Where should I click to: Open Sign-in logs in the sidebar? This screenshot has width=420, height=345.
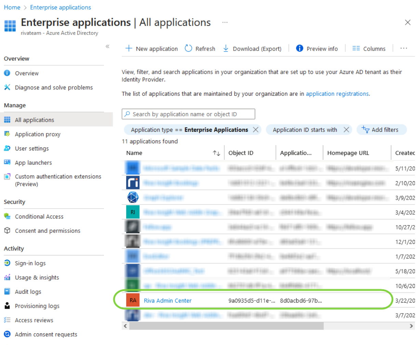click(30, 263)
